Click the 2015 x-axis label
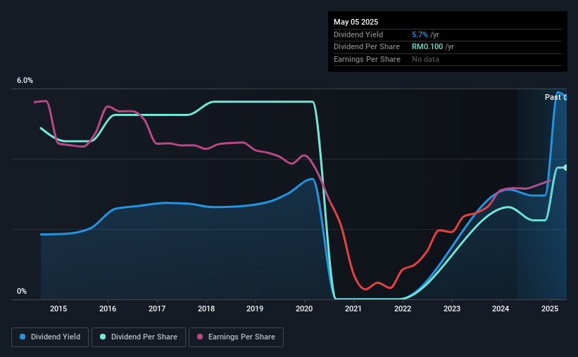Viewport: 578px width, 357px height. click(x=58, y=309)
